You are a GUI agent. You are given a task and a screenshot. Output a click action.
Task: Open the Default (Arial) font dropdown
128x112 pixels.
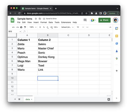[x=68, y=27]
